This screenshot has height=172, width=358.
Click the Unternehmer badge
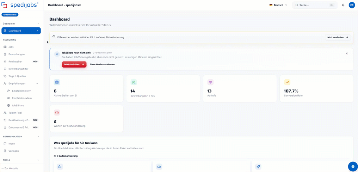(10, 14)
